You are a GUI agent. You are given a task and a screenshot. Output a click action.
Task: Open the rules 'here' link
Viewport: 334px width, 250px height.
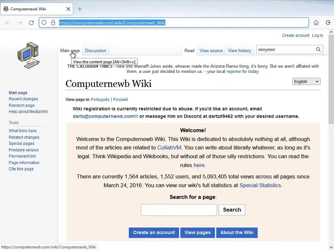tap(199, 165)
